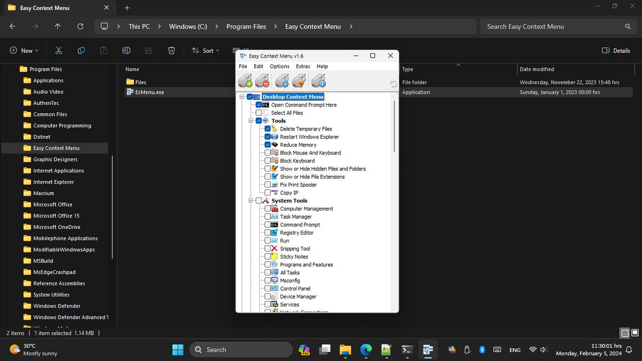The image size is (642, 361).
Task: Click the Easy Context Menu tree vertical scrollbar
Action: [394, 126]
